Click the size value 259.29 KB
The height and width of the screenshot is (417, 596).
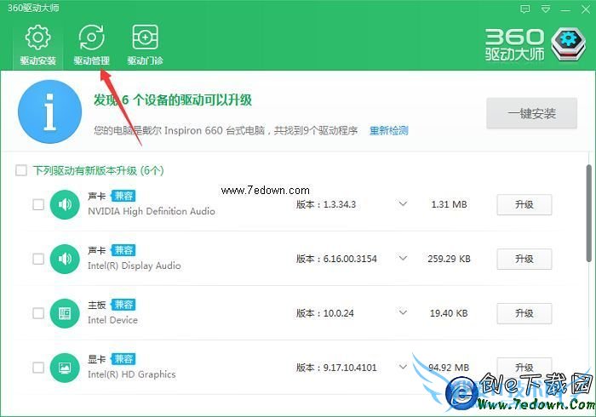point(449,259)
